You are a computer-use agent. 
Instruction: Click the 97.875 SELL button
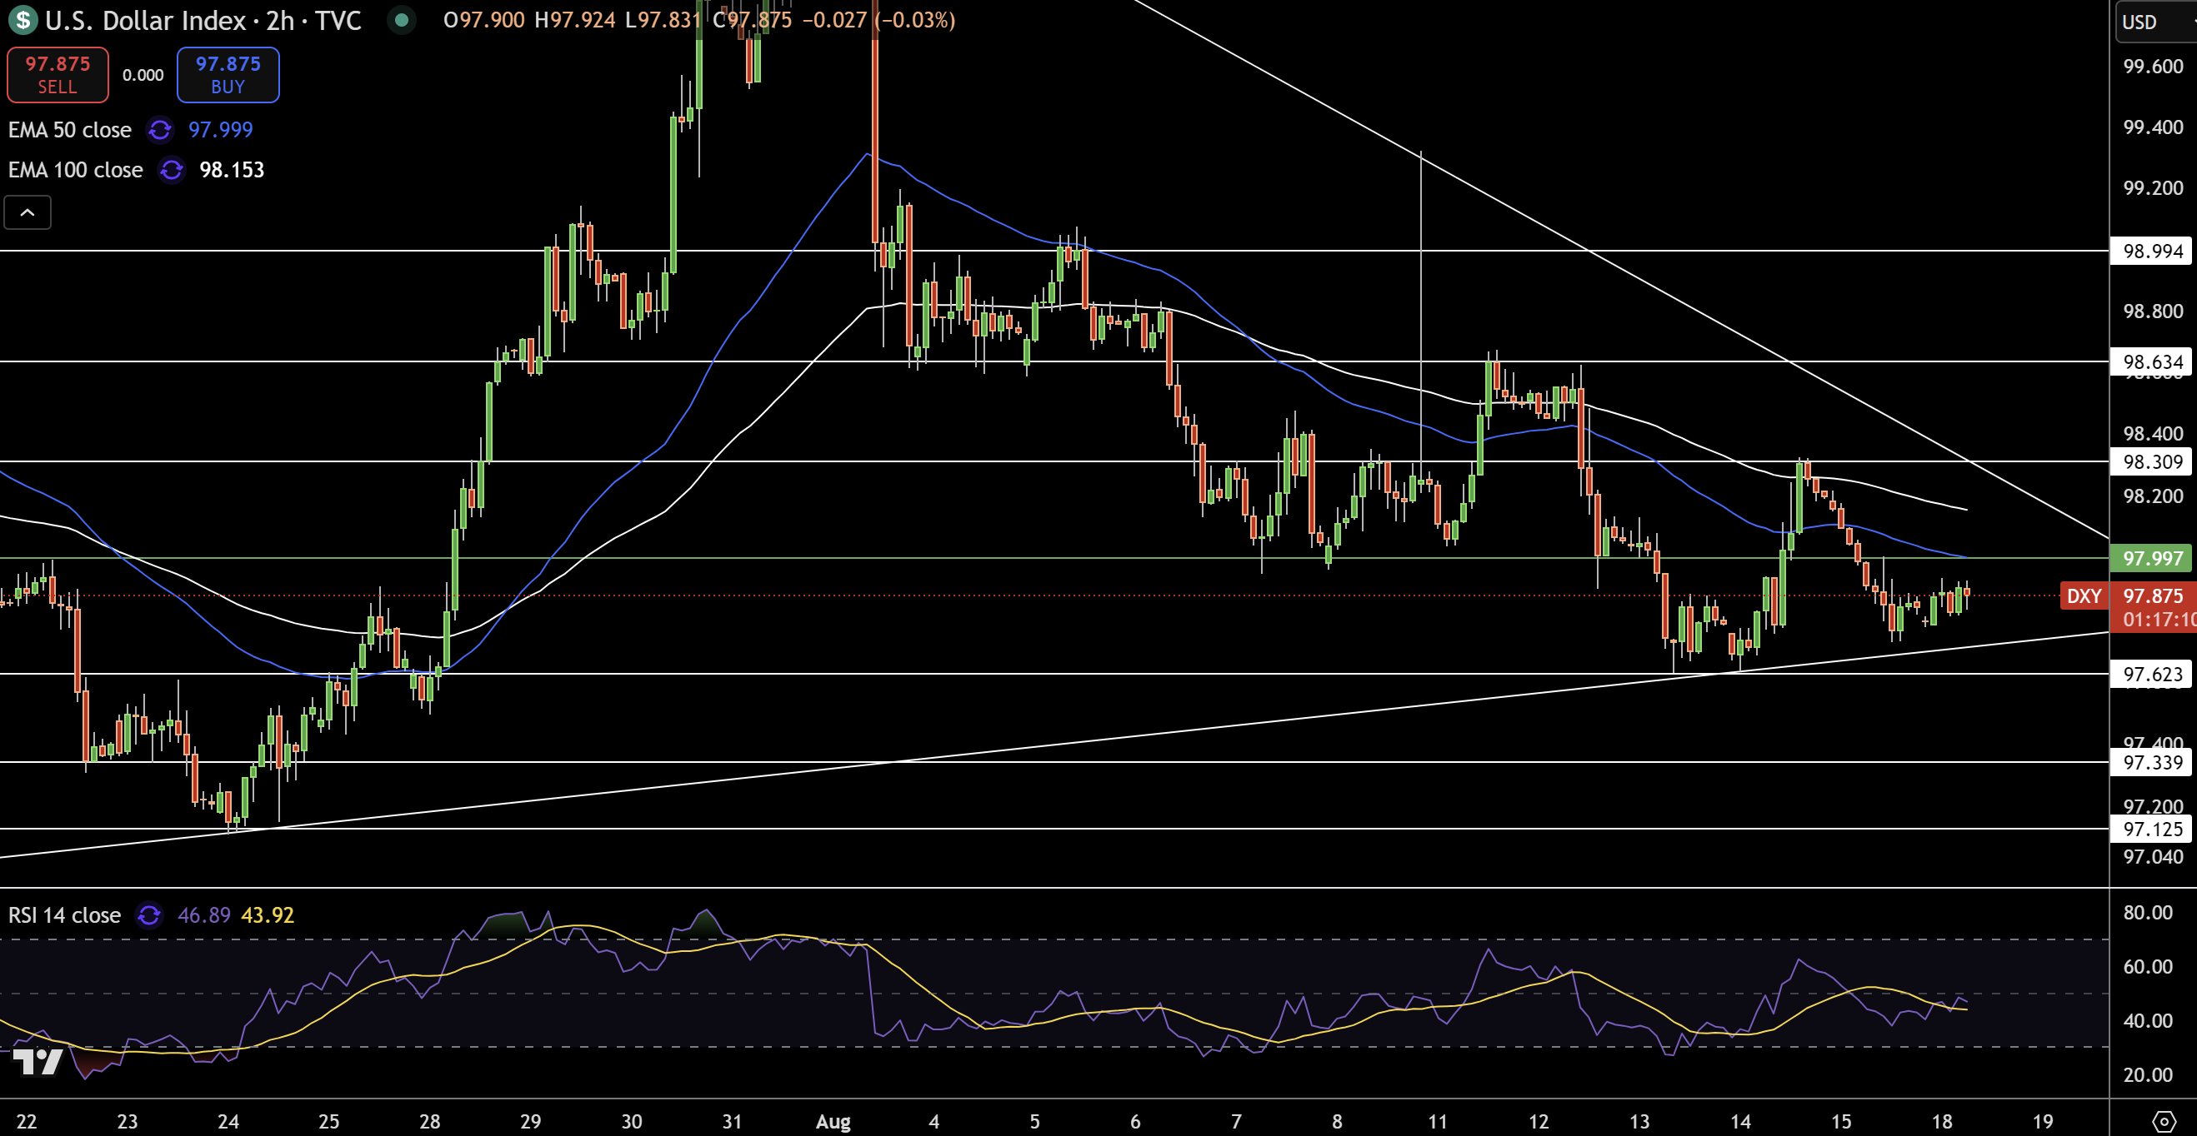(58, 75)
